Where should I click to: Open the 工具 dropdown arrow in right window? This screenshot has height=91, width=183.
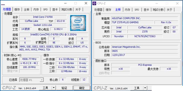pyautogui.click(x=145, y=88)
